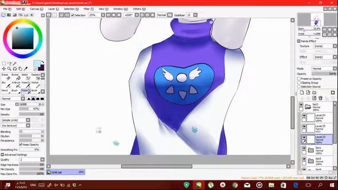Switch to the document tab in the bottom bar
The height and width of the screenshot is (190, 338).
[65, 172]
